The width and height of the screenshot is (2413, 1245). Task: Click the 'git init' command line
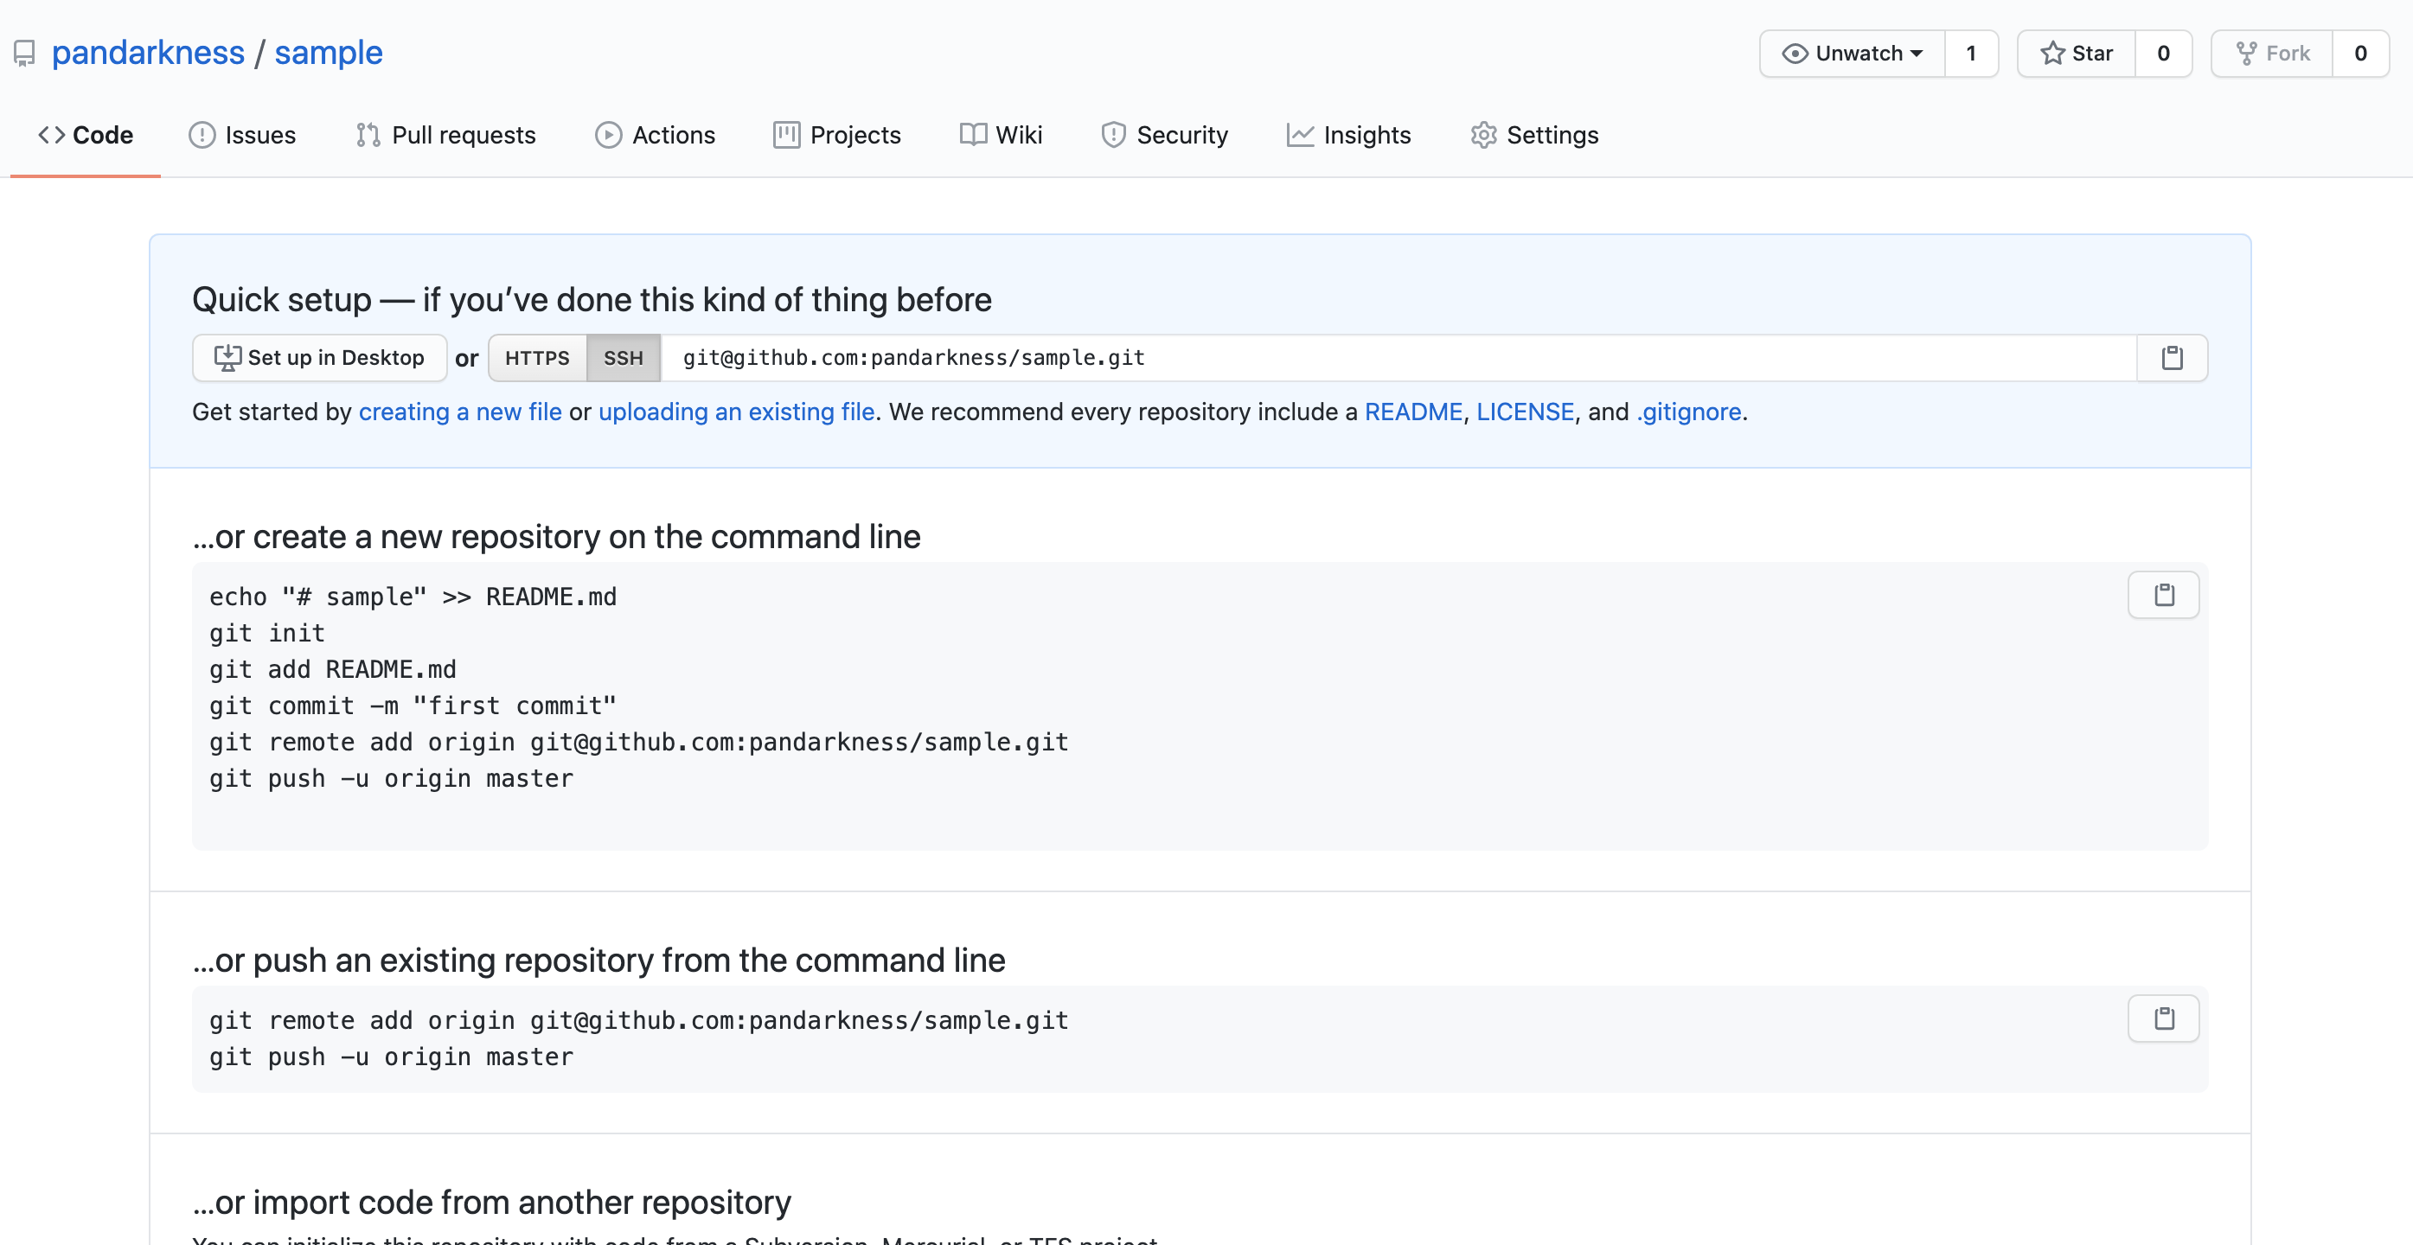click(267, 634)
